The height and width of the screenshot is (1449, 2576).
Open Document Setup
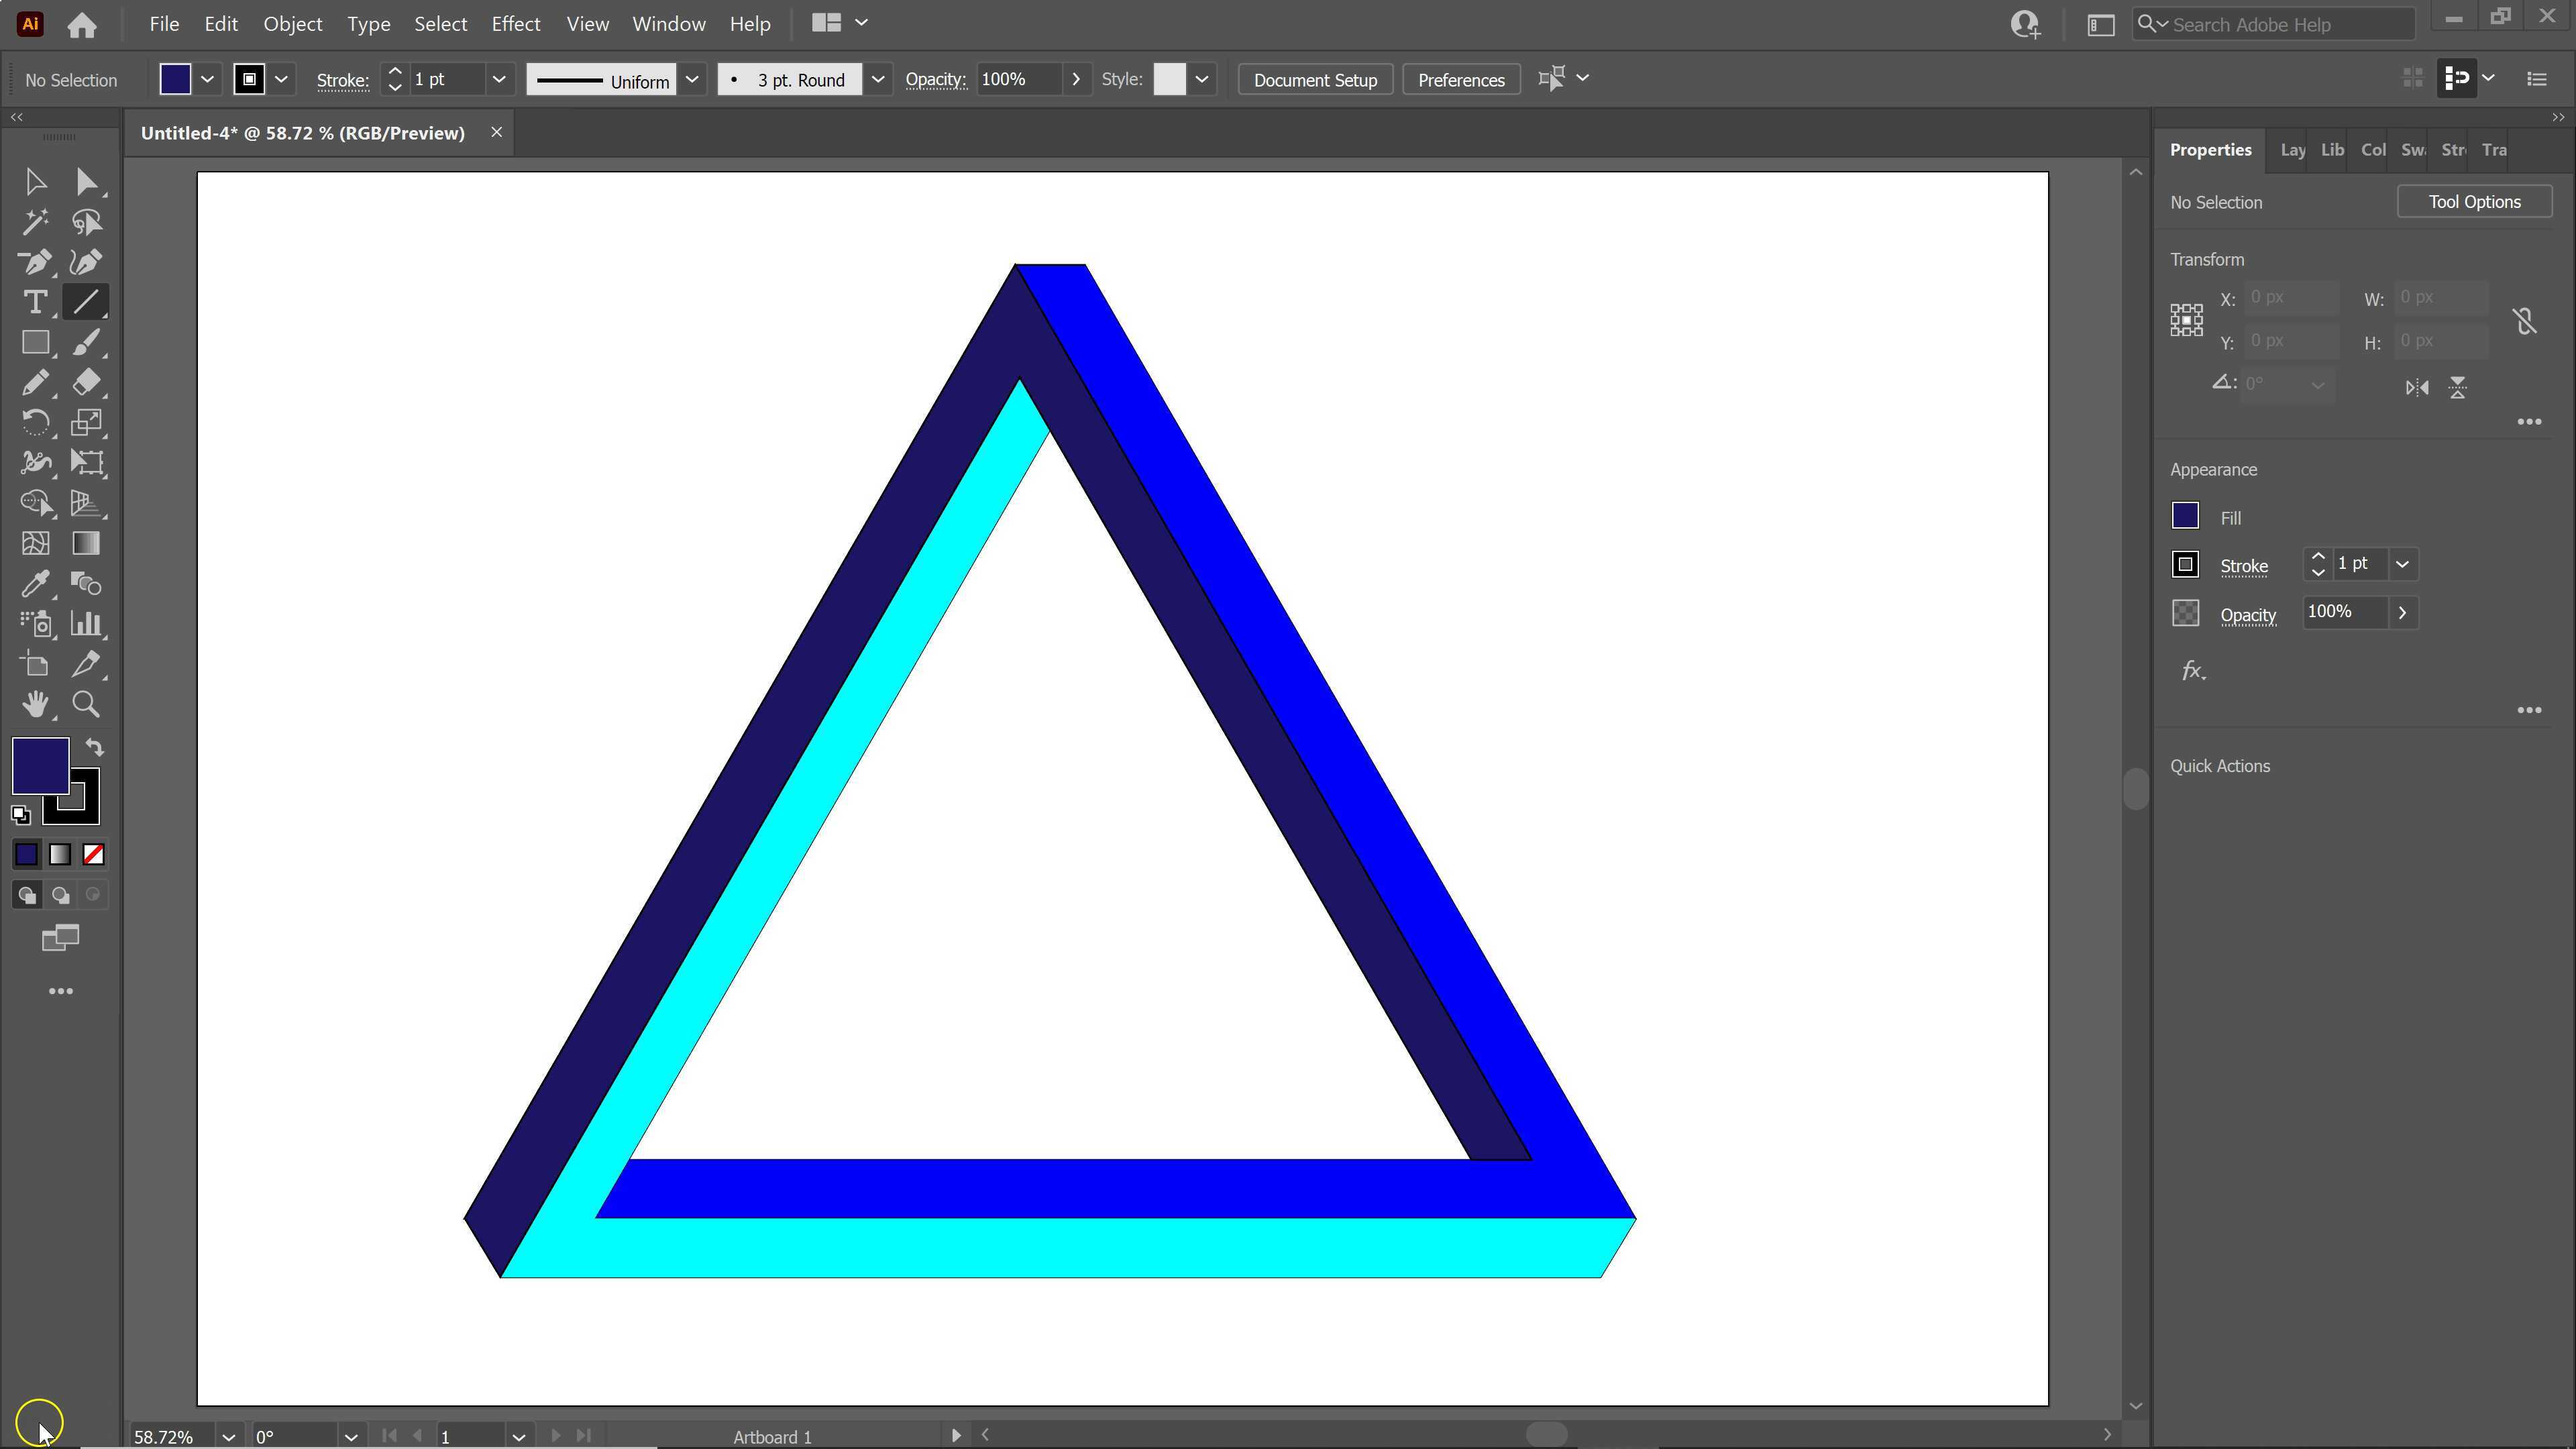[x=1314, y=79]
